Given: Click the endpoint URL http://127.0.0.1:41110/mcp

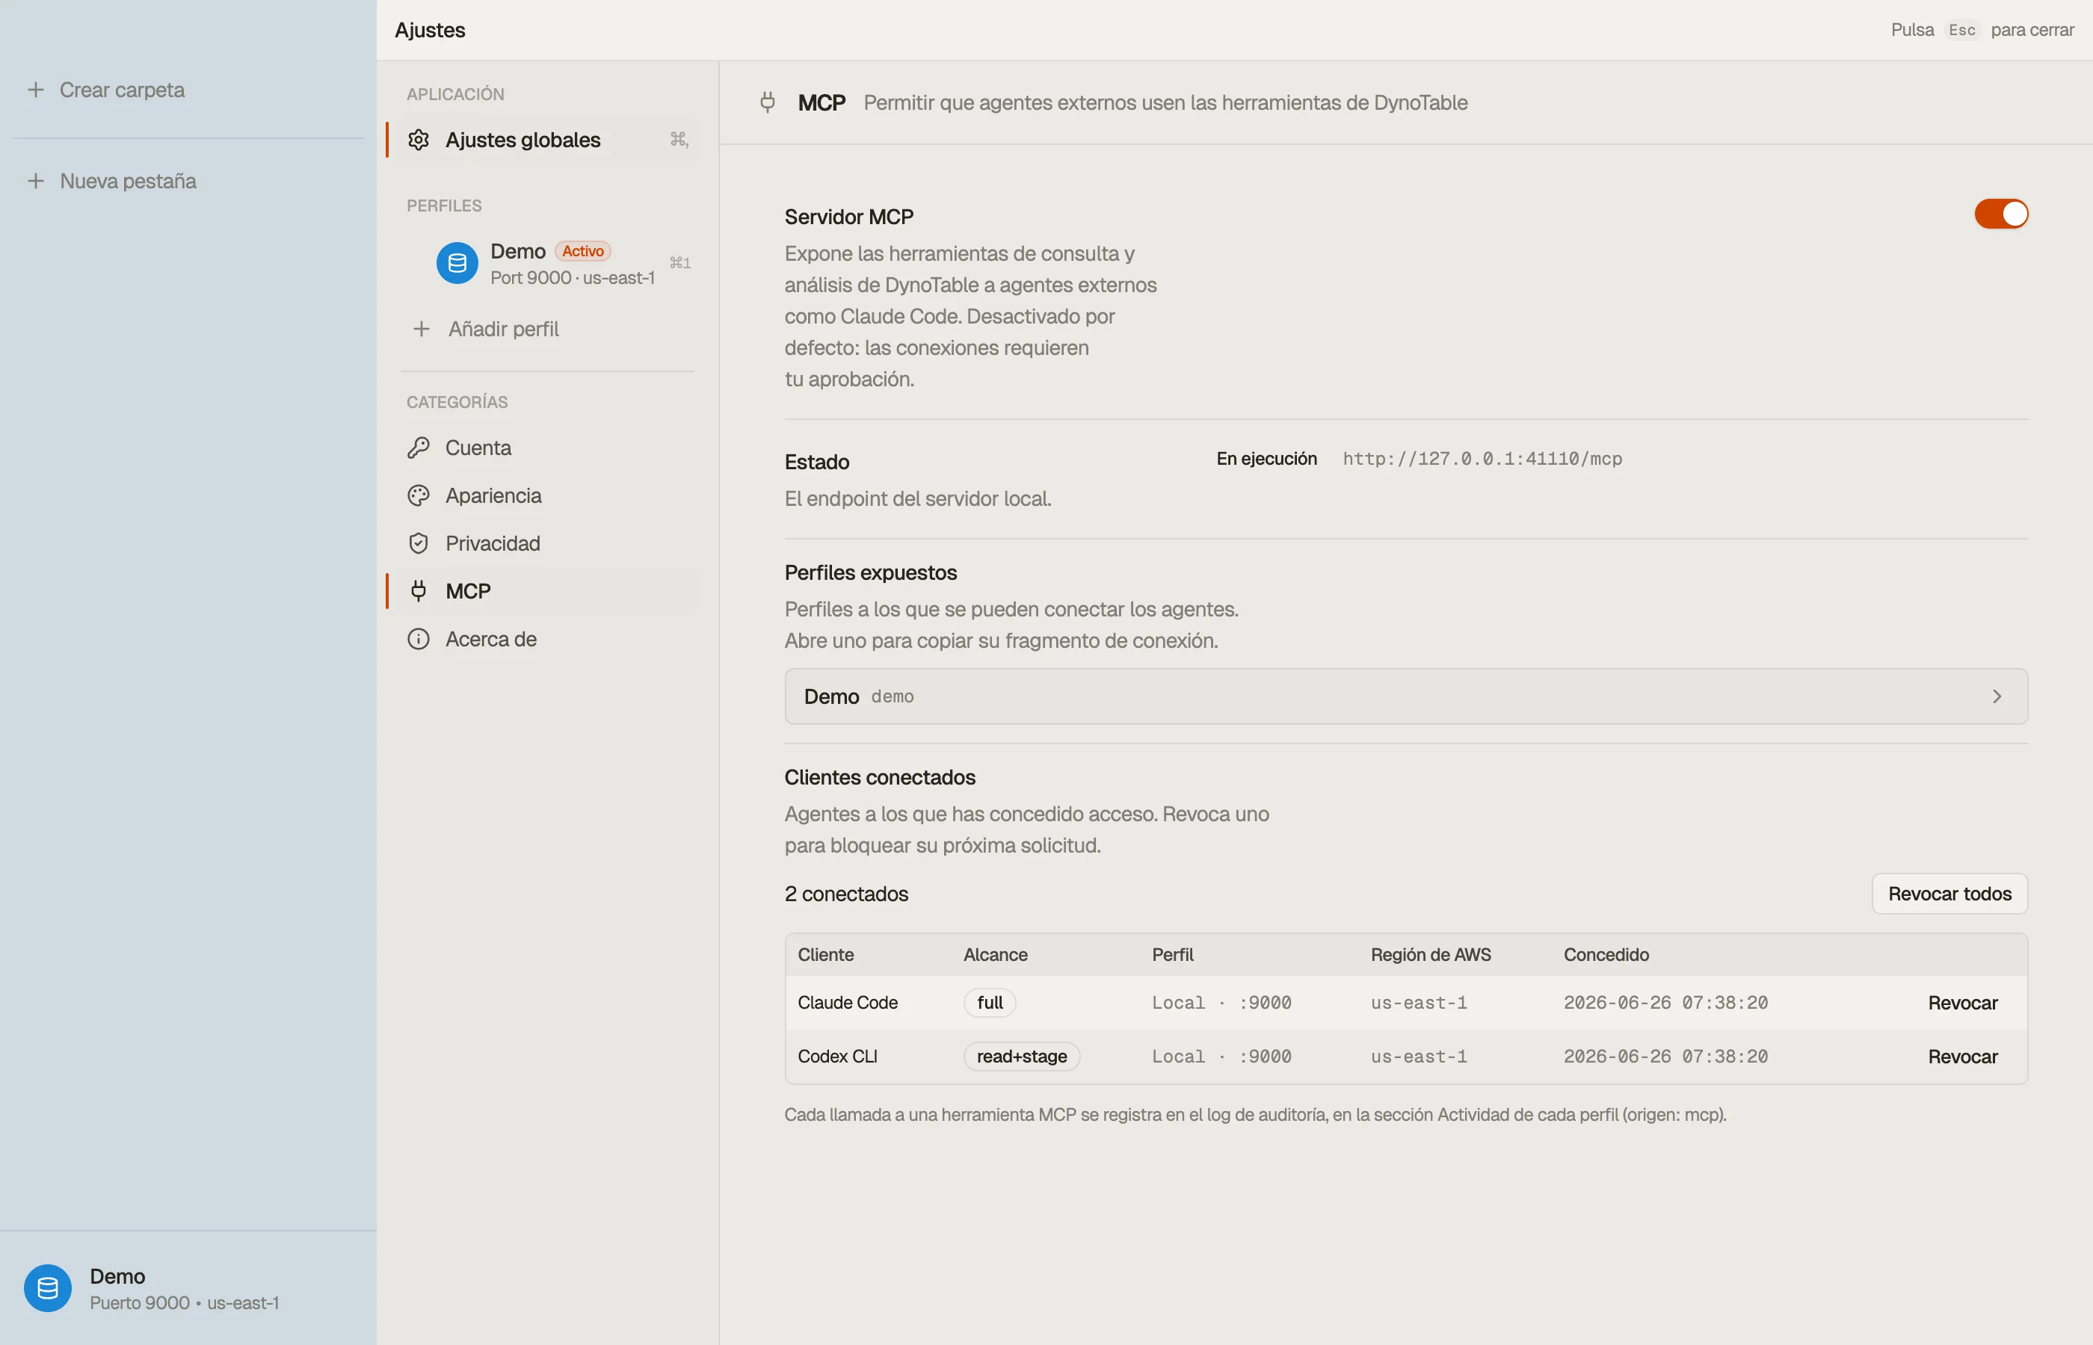Looking at the screenshot, I should [1482, 460].
